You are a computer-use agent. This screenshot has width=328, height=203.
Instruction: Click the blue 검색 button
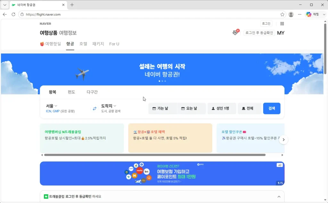coord(272,108)
